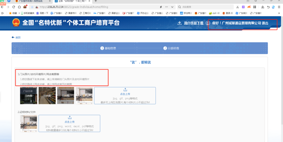Switch to the 广东省市场准入信息系统 tab
The height and width of the screenshot is (142, 283).
(30, 1)
